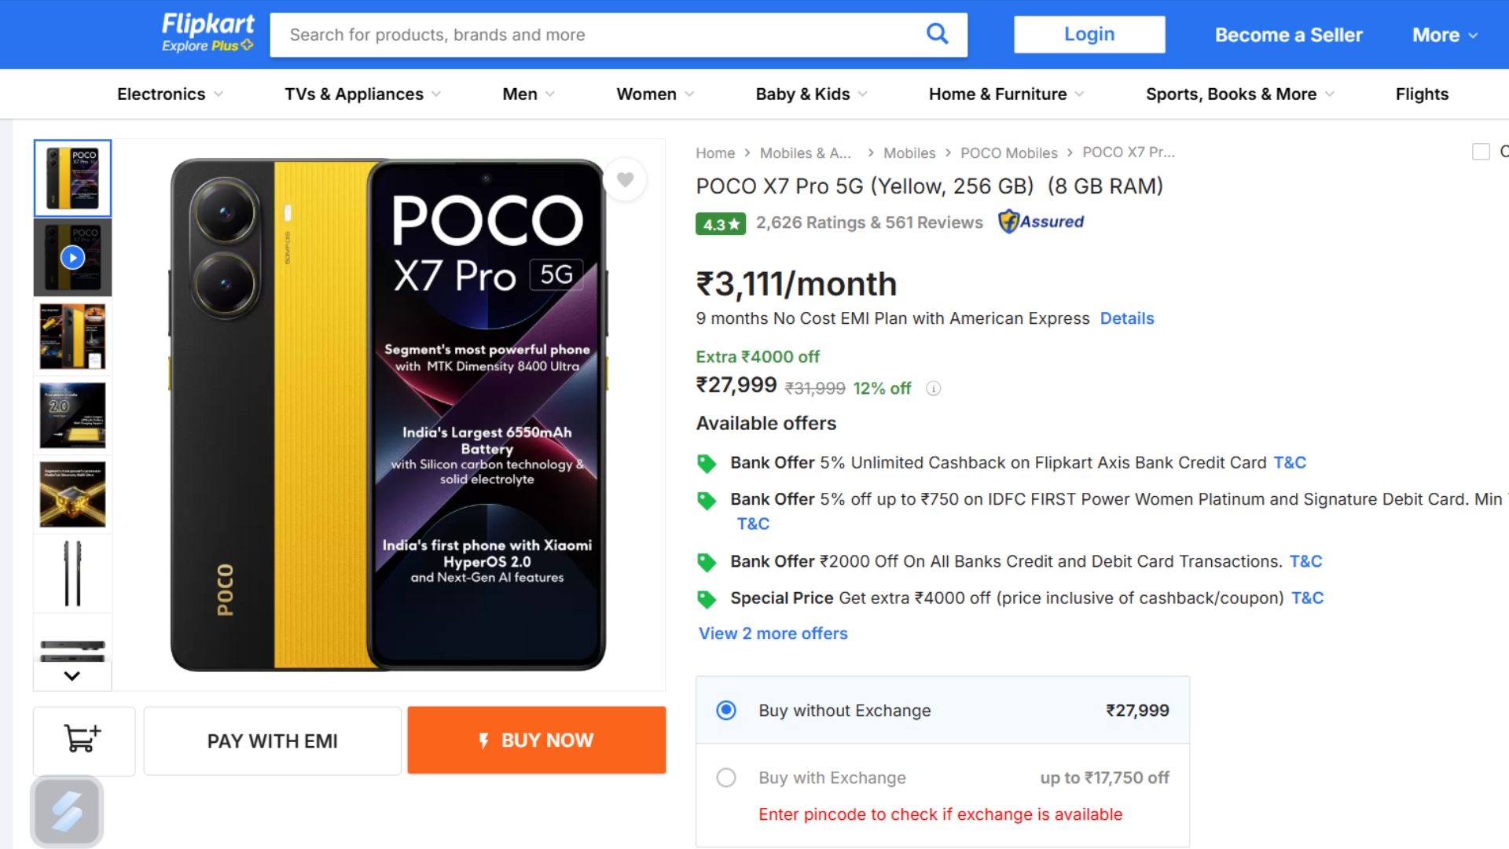Click the Flipkart Assured badge

point(1041,221)
